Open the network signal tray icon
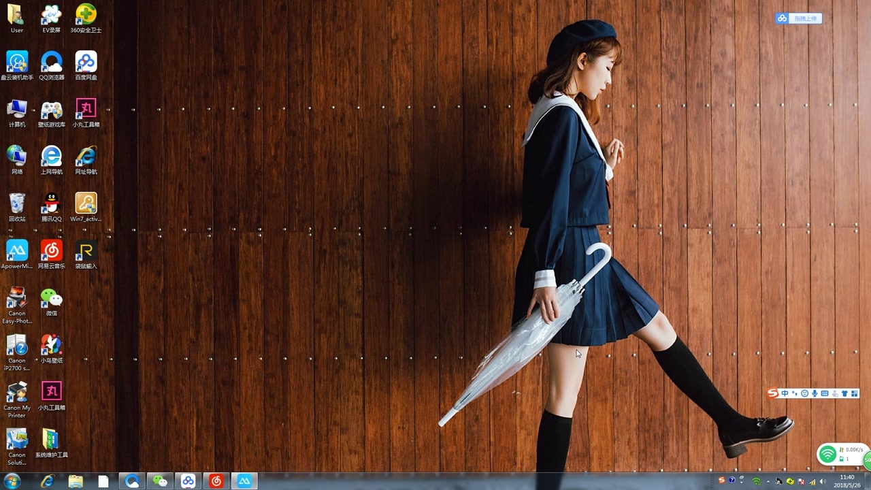The height and width of the screenshot is (490, 871). 812,481
